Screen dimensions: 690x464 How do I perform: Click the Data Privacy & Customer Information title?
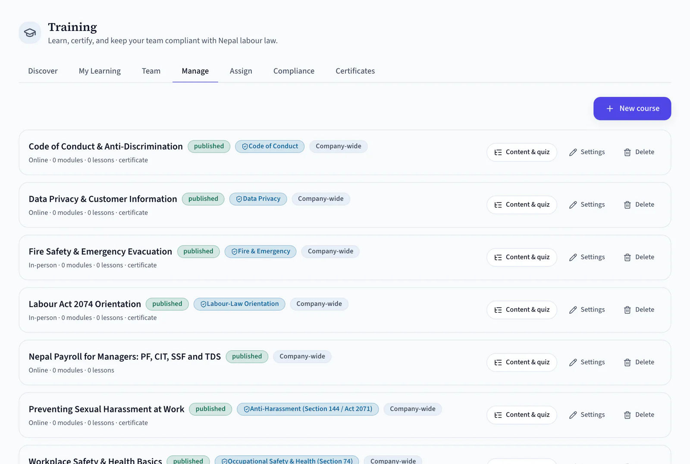[x=103, y=199]
